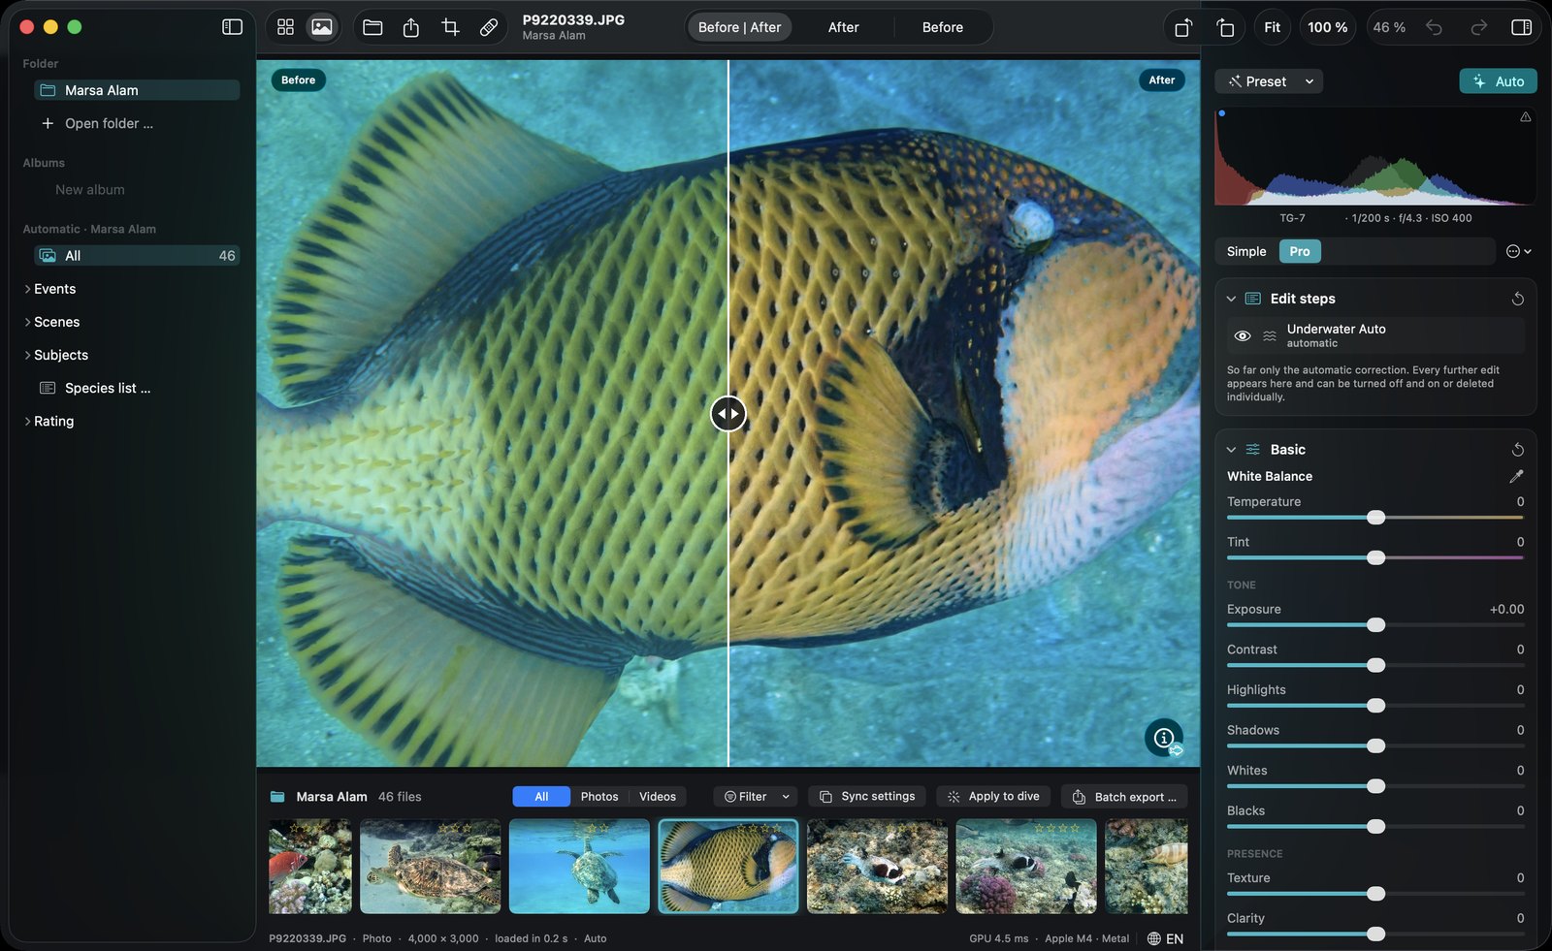Viewport: 1552px width, 951px height.
Task: Select All filter in filmstrip
Action: coord(541,797)
